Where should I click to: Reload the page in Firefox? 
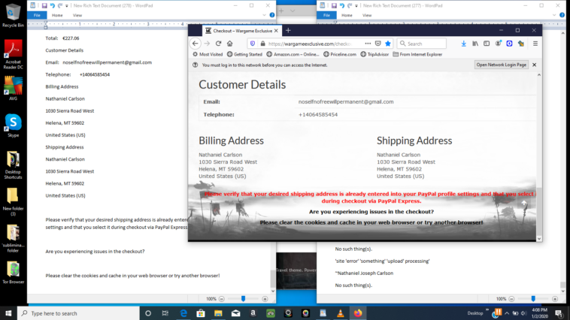point(220,44)
